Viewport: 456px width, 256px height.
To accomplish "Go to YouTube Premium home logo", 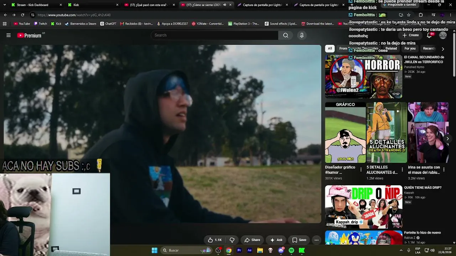I will pos(29,35).
